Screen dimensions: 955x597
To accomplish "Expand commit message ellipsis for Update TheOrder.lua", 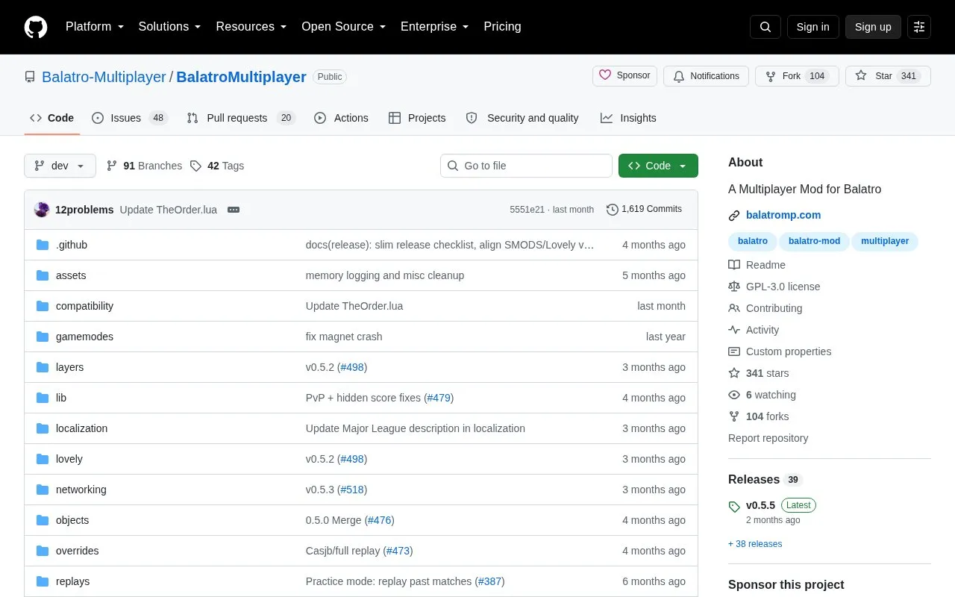I will tap(234, 210).
